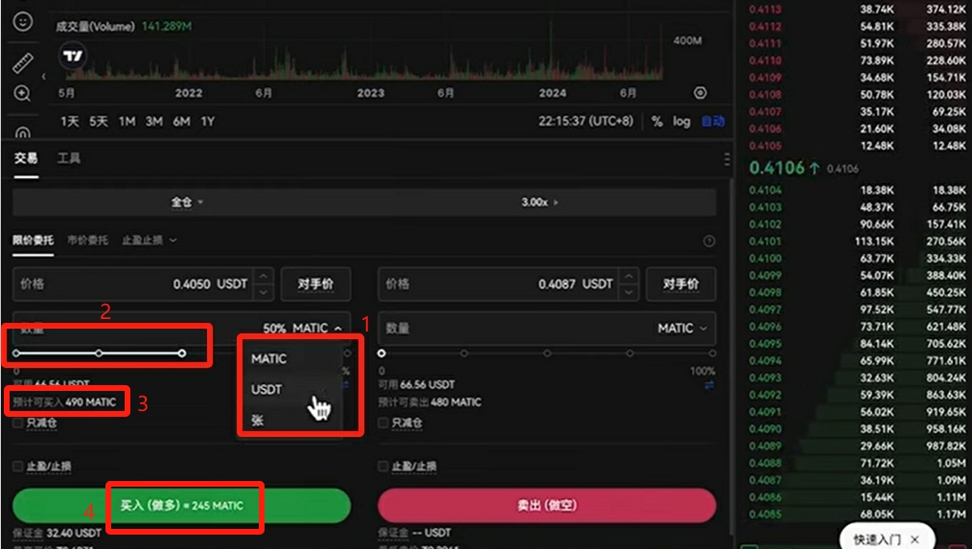This screenshot has width=972, height=549.
Task: Increase buy price with up stepper arrow
Action: pyautogui.click(x=264, y=276)
